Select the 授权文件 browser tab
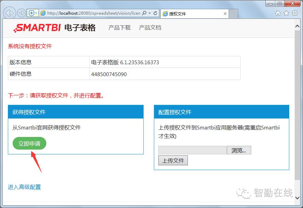303x208 pixels. coord(194,13)
